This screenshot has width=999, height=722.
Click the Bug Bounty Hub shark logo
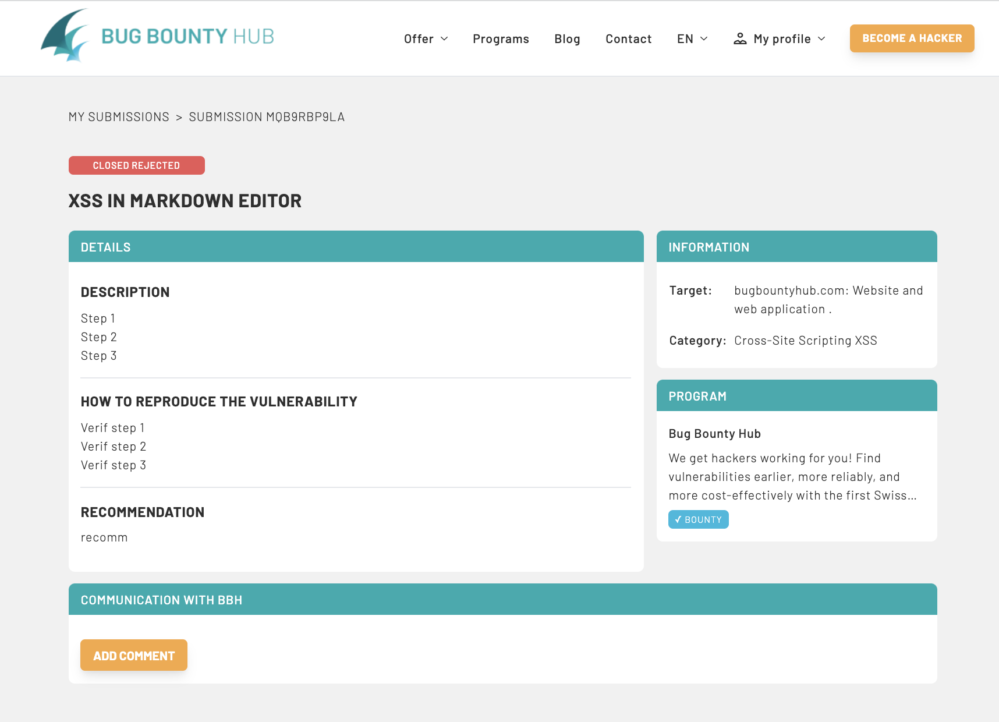pyautogui.click(x=65, y=35)
